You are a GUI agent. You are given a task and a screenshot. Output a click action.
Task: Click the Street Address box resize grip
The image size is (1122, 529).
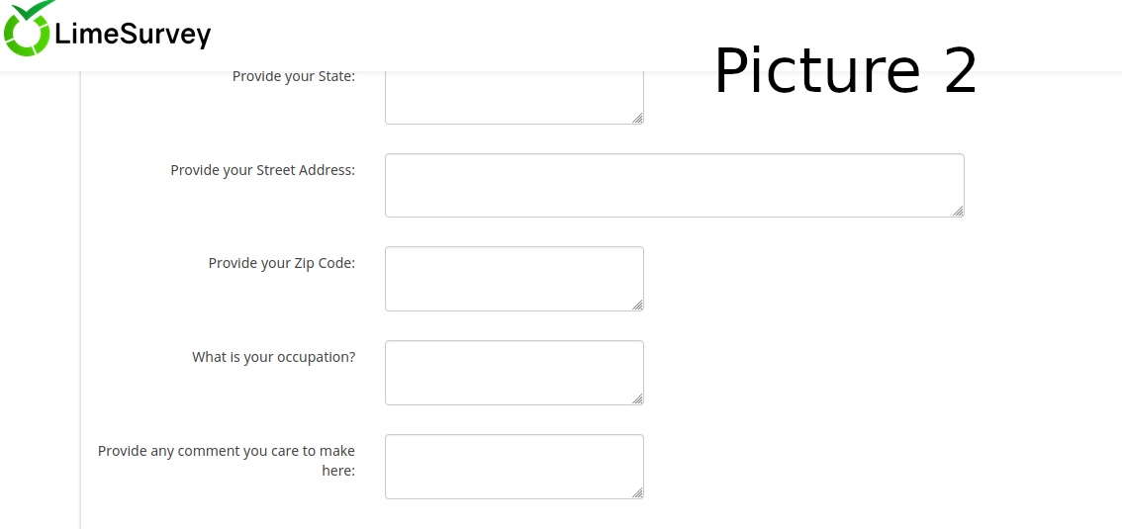point(958,211)
